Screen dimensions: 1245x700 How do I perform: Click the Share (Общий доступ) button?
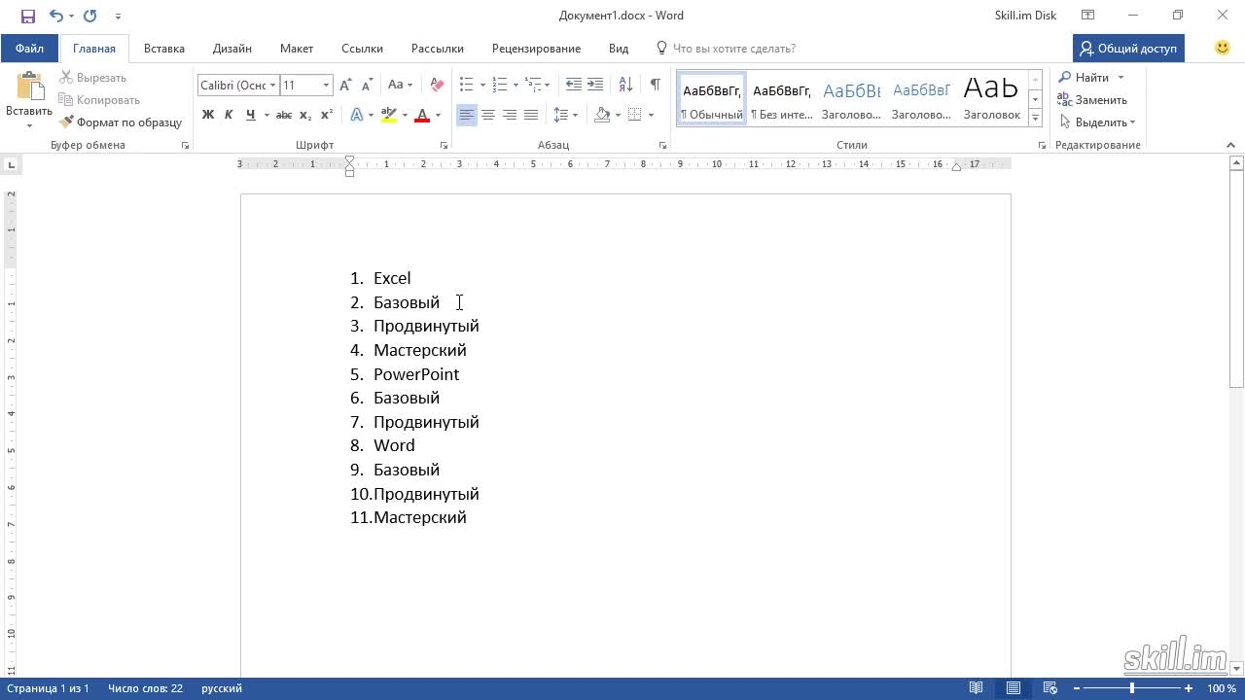click(1128, 49)
